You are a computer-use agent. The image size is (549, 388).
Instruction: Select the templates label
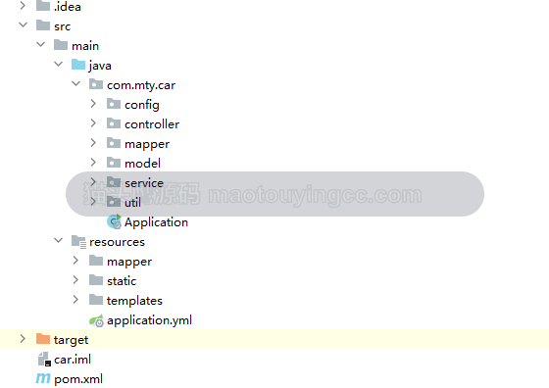[x=134, y=301]
